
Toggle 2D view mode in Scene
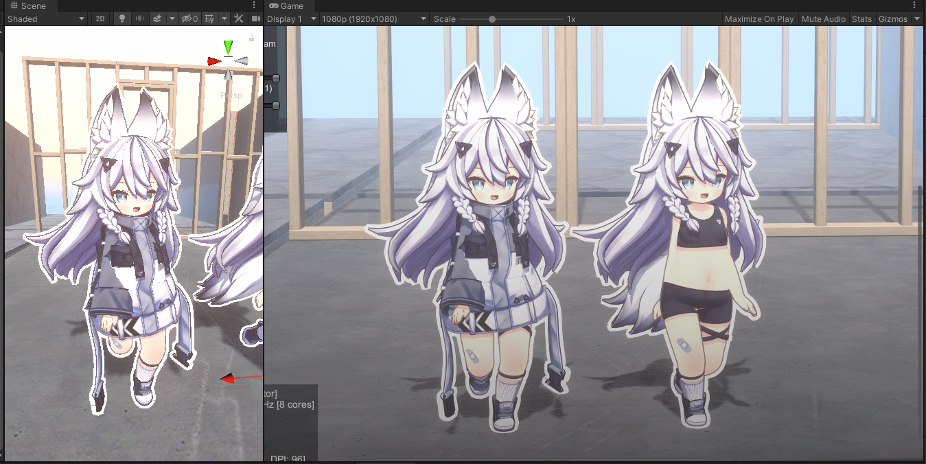[x=100, y=19]
